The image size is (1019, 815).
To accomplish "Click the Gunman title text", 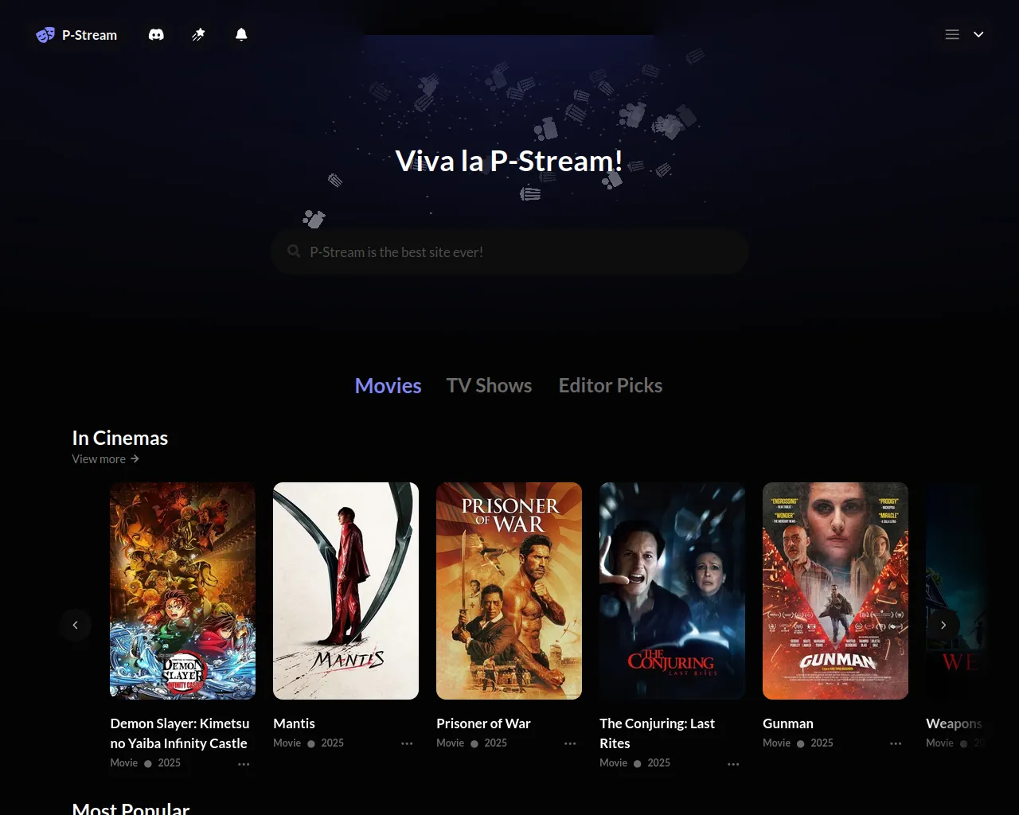I will (788, 723).
